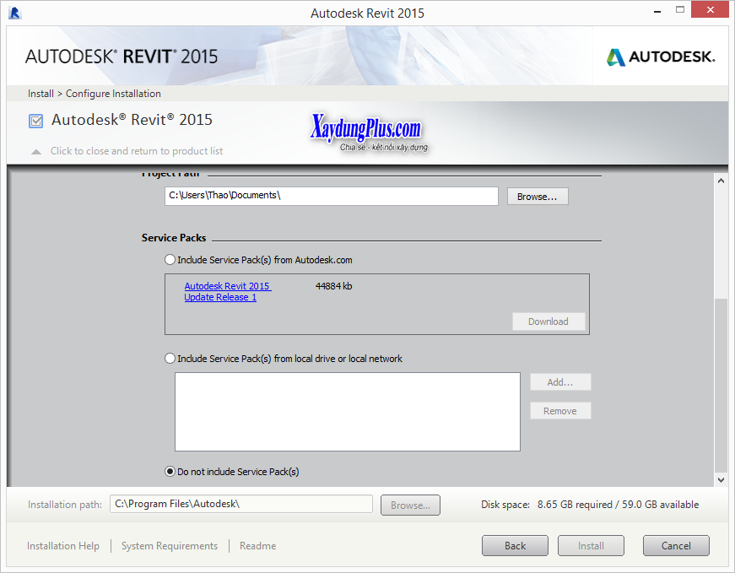The height and width of the screenshot is (573, 735).
Task: Open the Readme link
Action: pyautogui.click(x=258, y=546)
